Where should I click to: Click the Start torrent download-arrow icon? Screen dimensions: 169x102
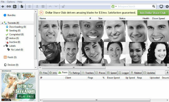[x=37, y=6]
